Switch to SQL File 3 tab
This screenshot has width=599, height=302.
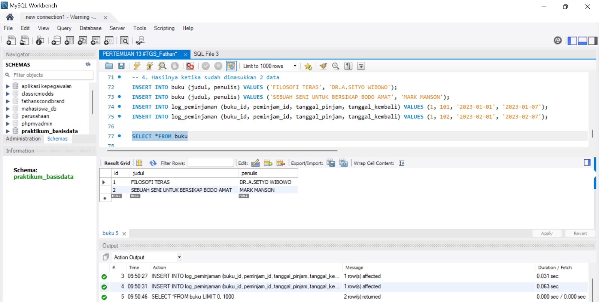point(206,54)
